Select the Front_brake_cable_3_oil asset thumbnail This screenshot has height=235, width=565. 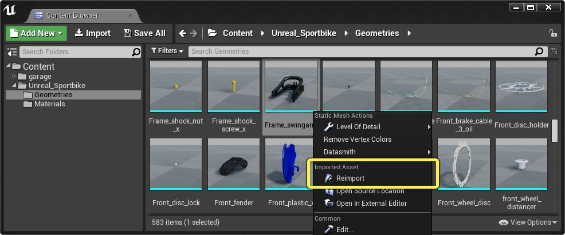click(x=464, y=86)
